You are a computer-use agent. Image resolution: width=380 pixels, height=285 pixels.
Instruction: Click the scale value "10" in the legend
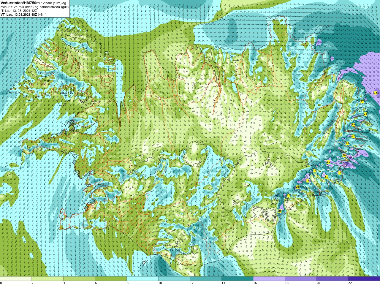[160, 283]
